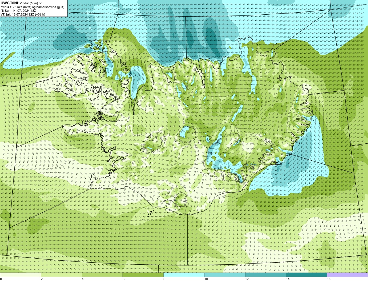The height and width of the screenshot is (281, 368).
Task: Click the scale label '4'
Action: click(83, 279)
